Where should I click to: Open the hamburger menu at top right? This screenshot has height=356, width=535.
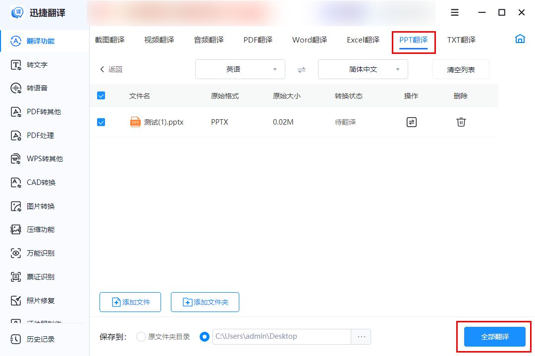(454, 12)
